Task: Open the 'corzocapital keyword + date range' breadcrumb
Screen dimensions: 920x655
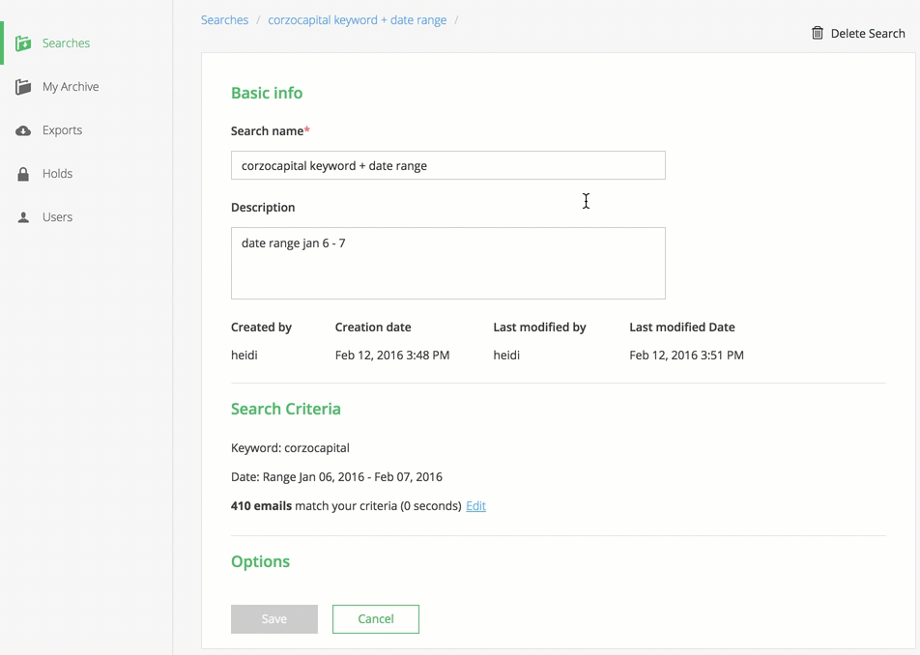Action: (x=358, y=19)
